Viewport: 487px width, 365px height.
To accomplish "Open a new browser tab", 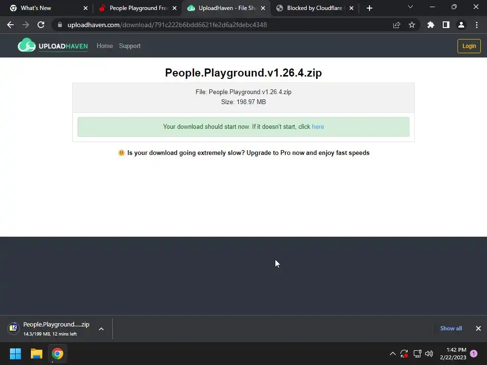I will [369, 8].
